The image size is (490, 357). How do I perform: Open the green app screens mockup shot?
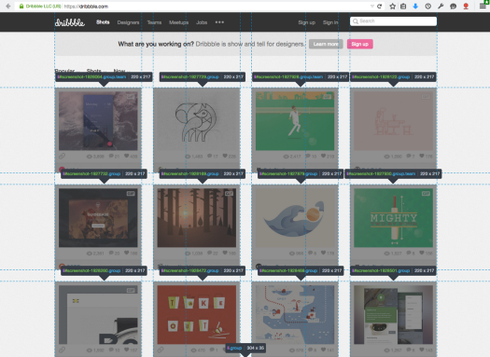coord(394,315)
